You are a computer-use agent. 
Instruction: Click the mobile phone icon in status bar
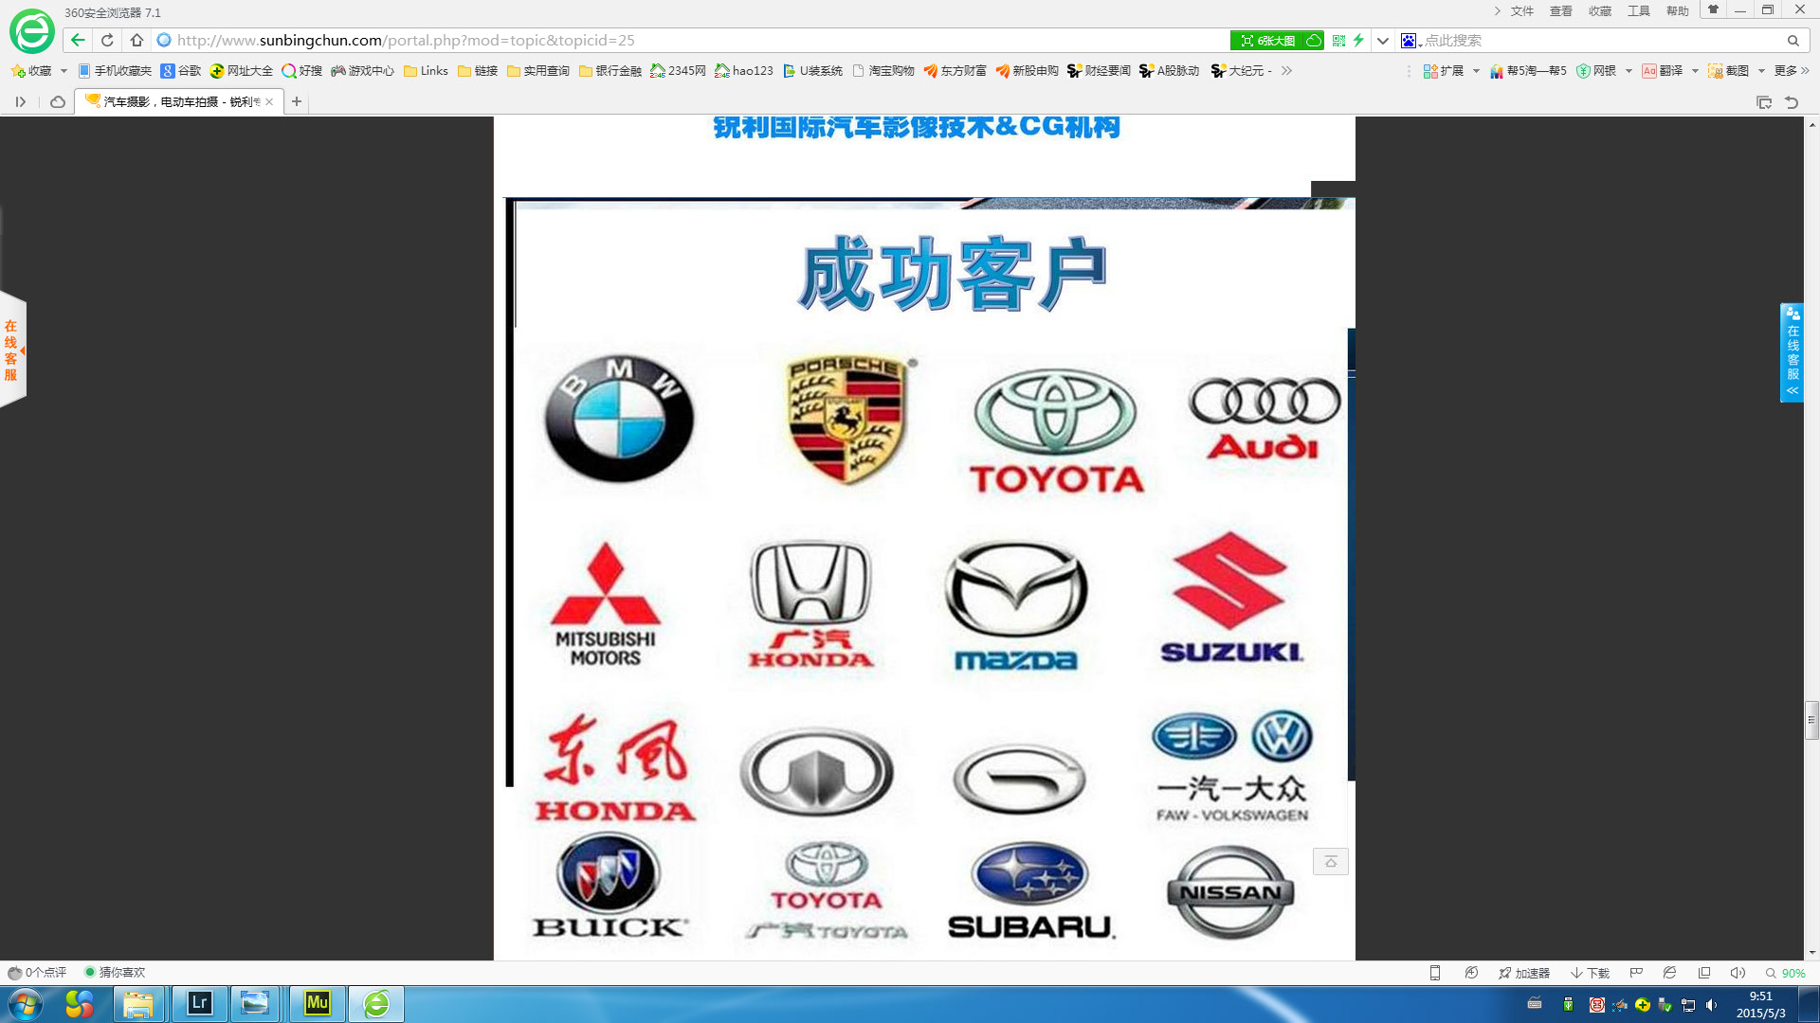coord(1435,973)
